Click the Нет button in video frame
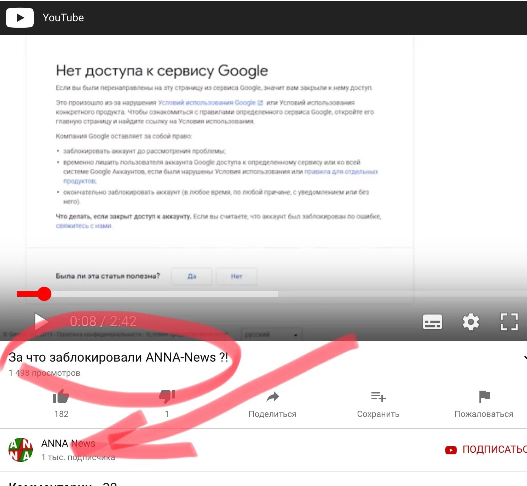This screenshot has height=486, width=527. 237,276
